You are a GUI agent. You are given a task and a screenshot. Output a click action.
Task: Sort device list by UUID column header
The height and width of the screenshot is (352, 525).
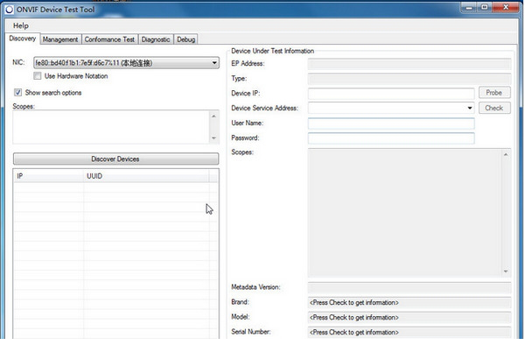click(146, 176)
